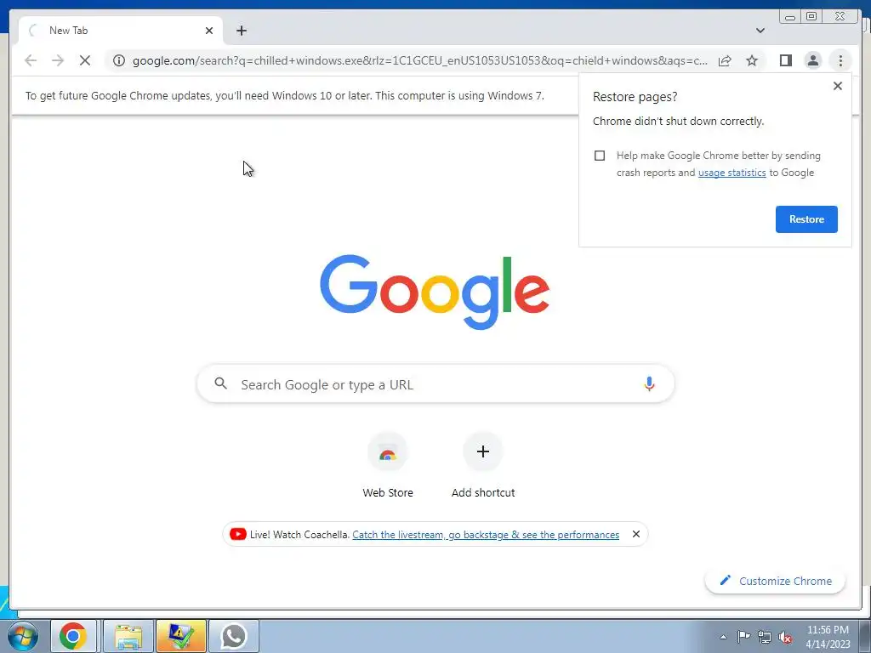Click the Google logo

tap(435, 292)
